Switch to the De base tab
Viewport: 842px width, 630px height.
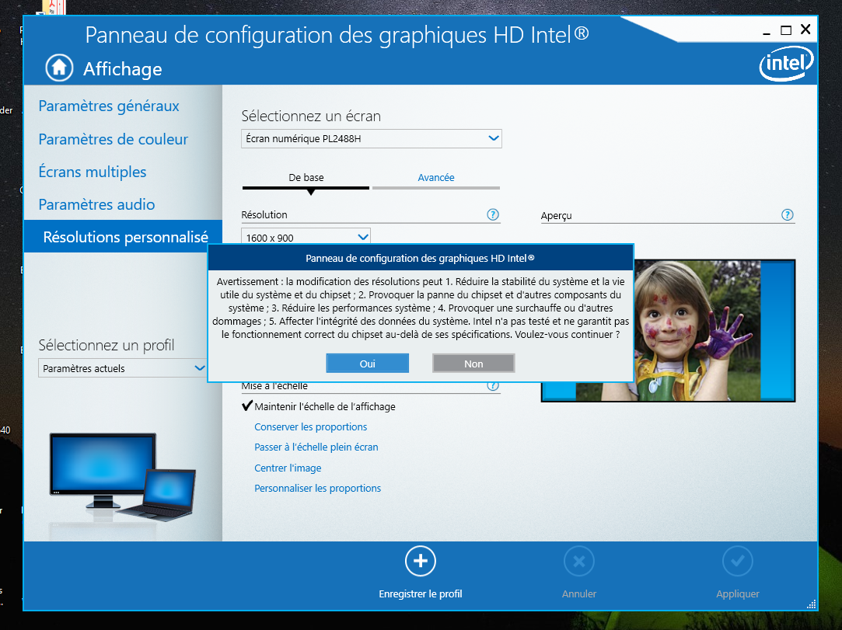306,178
